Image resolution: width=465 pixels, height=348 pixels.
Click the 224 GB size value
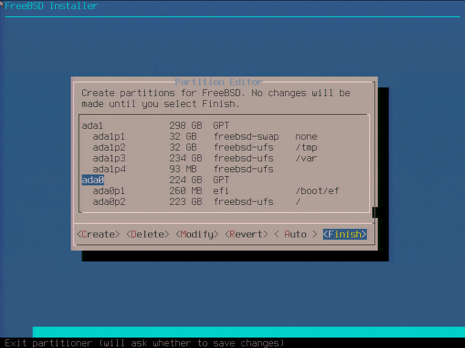186,180
